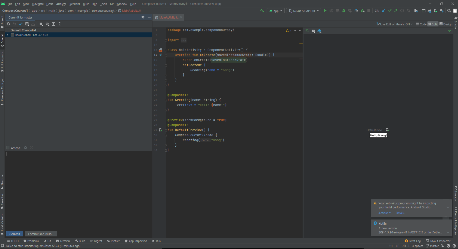
Task: Open Project Structure icon in toolbar
Action: tap(416, 11)
